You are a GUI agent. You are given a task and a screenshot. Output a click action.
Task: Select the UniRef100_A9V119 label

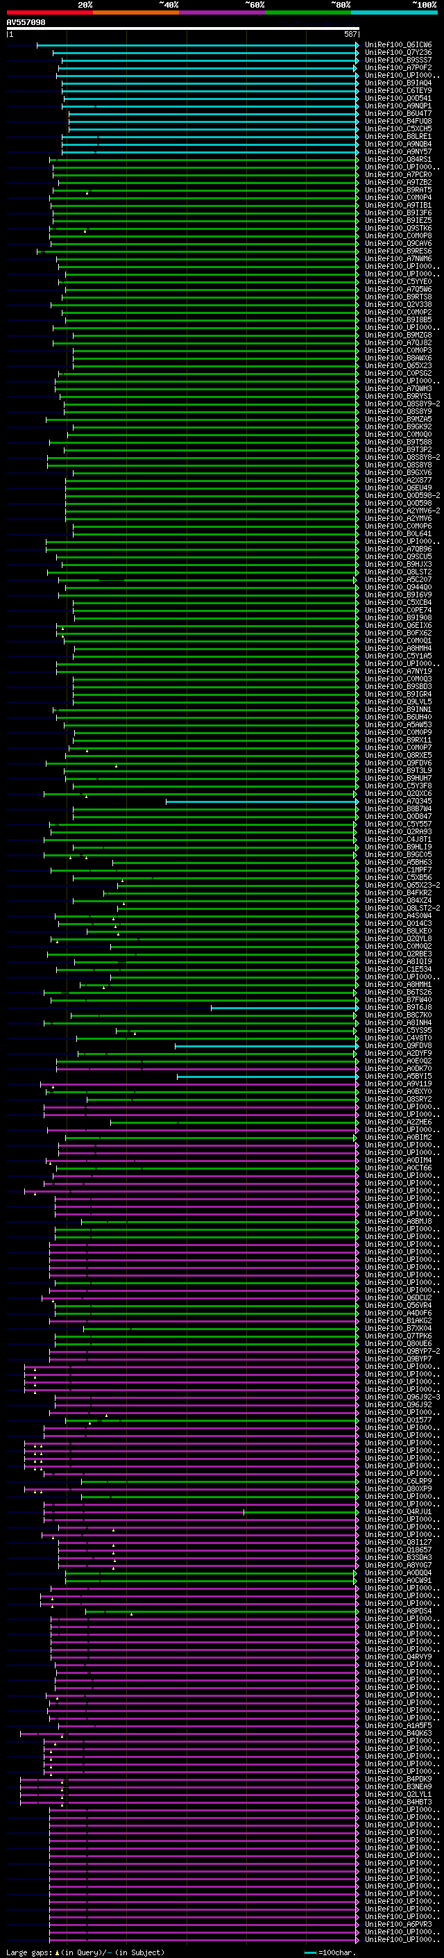coord(398,1084)
